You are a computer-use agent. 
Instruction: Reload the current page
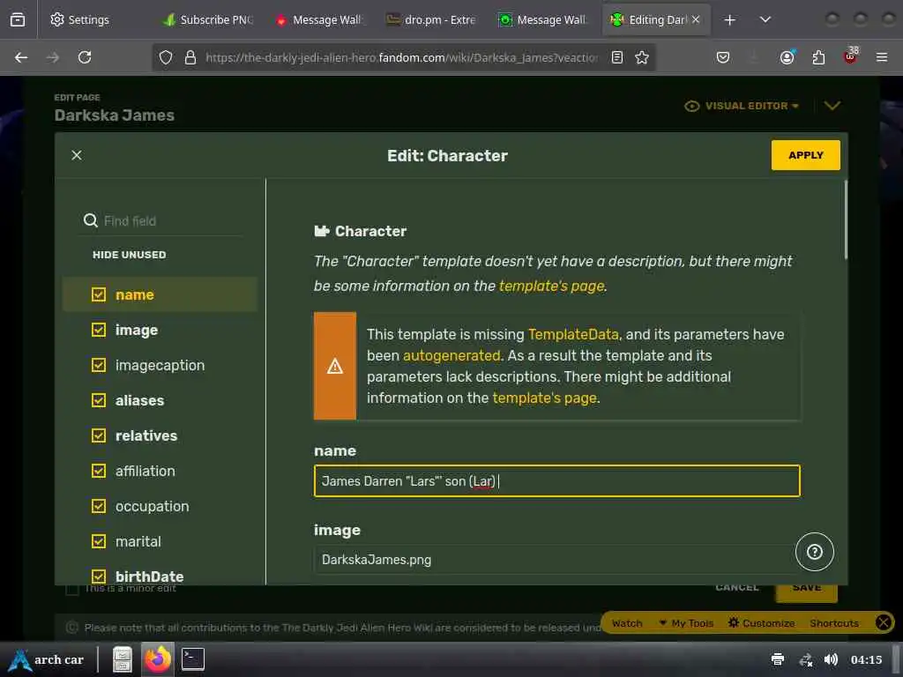(x=85, y=57)
